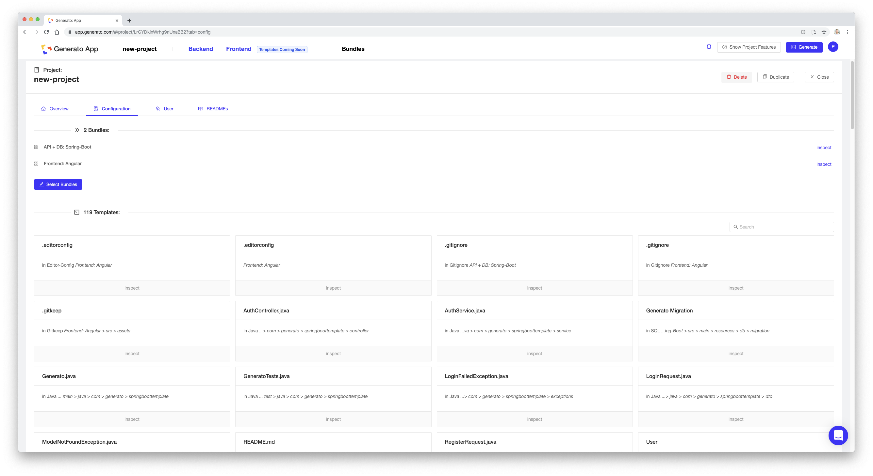Click the terminal icon beside 119 Templates
Image resolution: width=873 pixels, height=476 pixels.
pos(77,212)
